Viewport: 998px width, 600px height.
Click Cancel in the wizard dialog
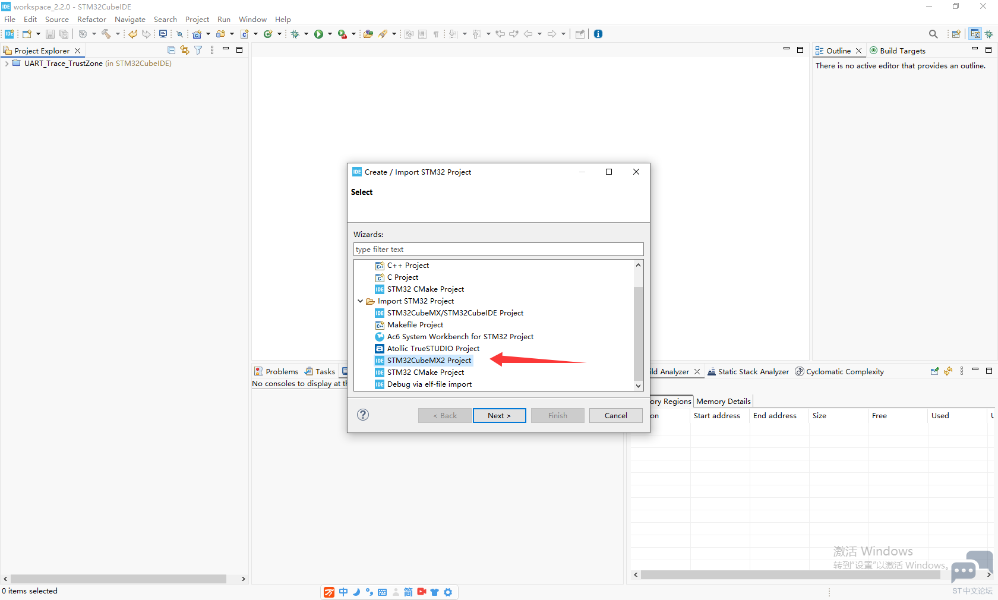[x=615, y=416]
